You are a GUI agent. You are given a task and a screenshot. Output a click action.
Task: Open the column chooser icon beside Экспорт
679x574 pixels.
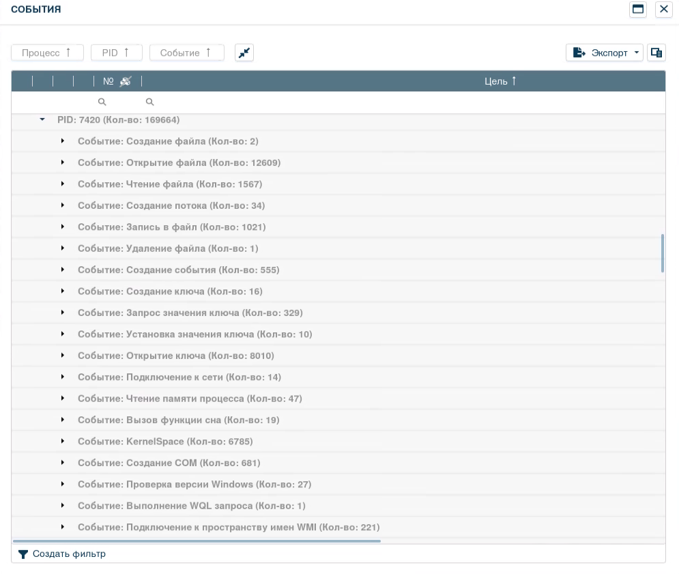(656, 53)
